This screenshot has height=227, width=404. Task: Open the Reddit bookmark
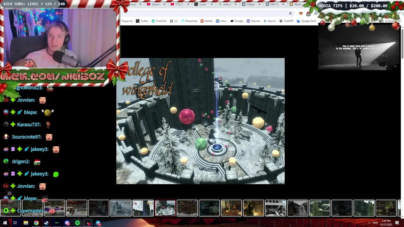(206, 21)
